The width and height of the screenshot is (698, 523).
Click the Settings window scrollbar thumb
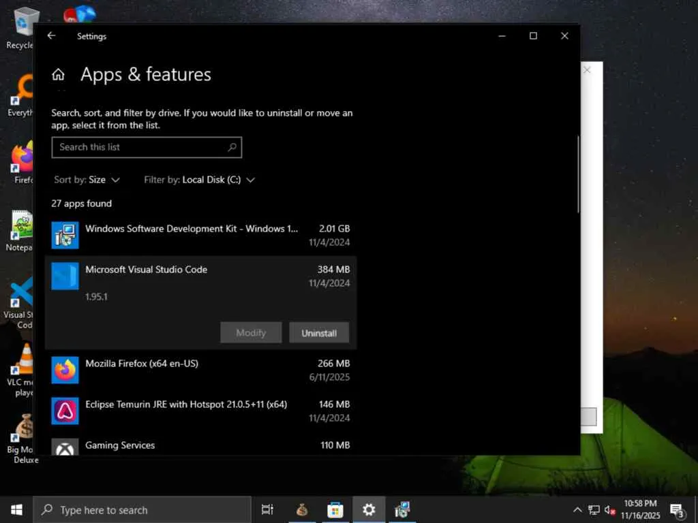pos(578,174)
